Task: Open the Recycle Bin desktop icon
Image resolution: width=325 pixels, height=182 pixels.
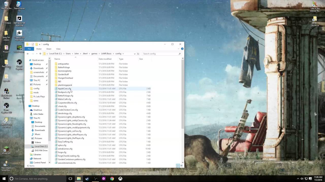Action: tap(6, 5)
